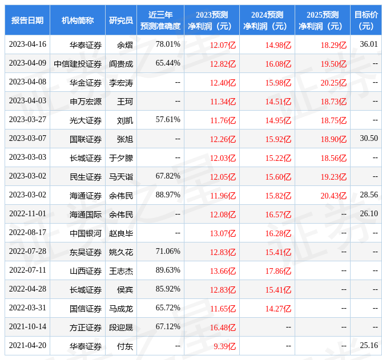The width and height of the screenshot is (382, 360).
Task: Click the 机构简称 column header
Action: click(78, 20)
